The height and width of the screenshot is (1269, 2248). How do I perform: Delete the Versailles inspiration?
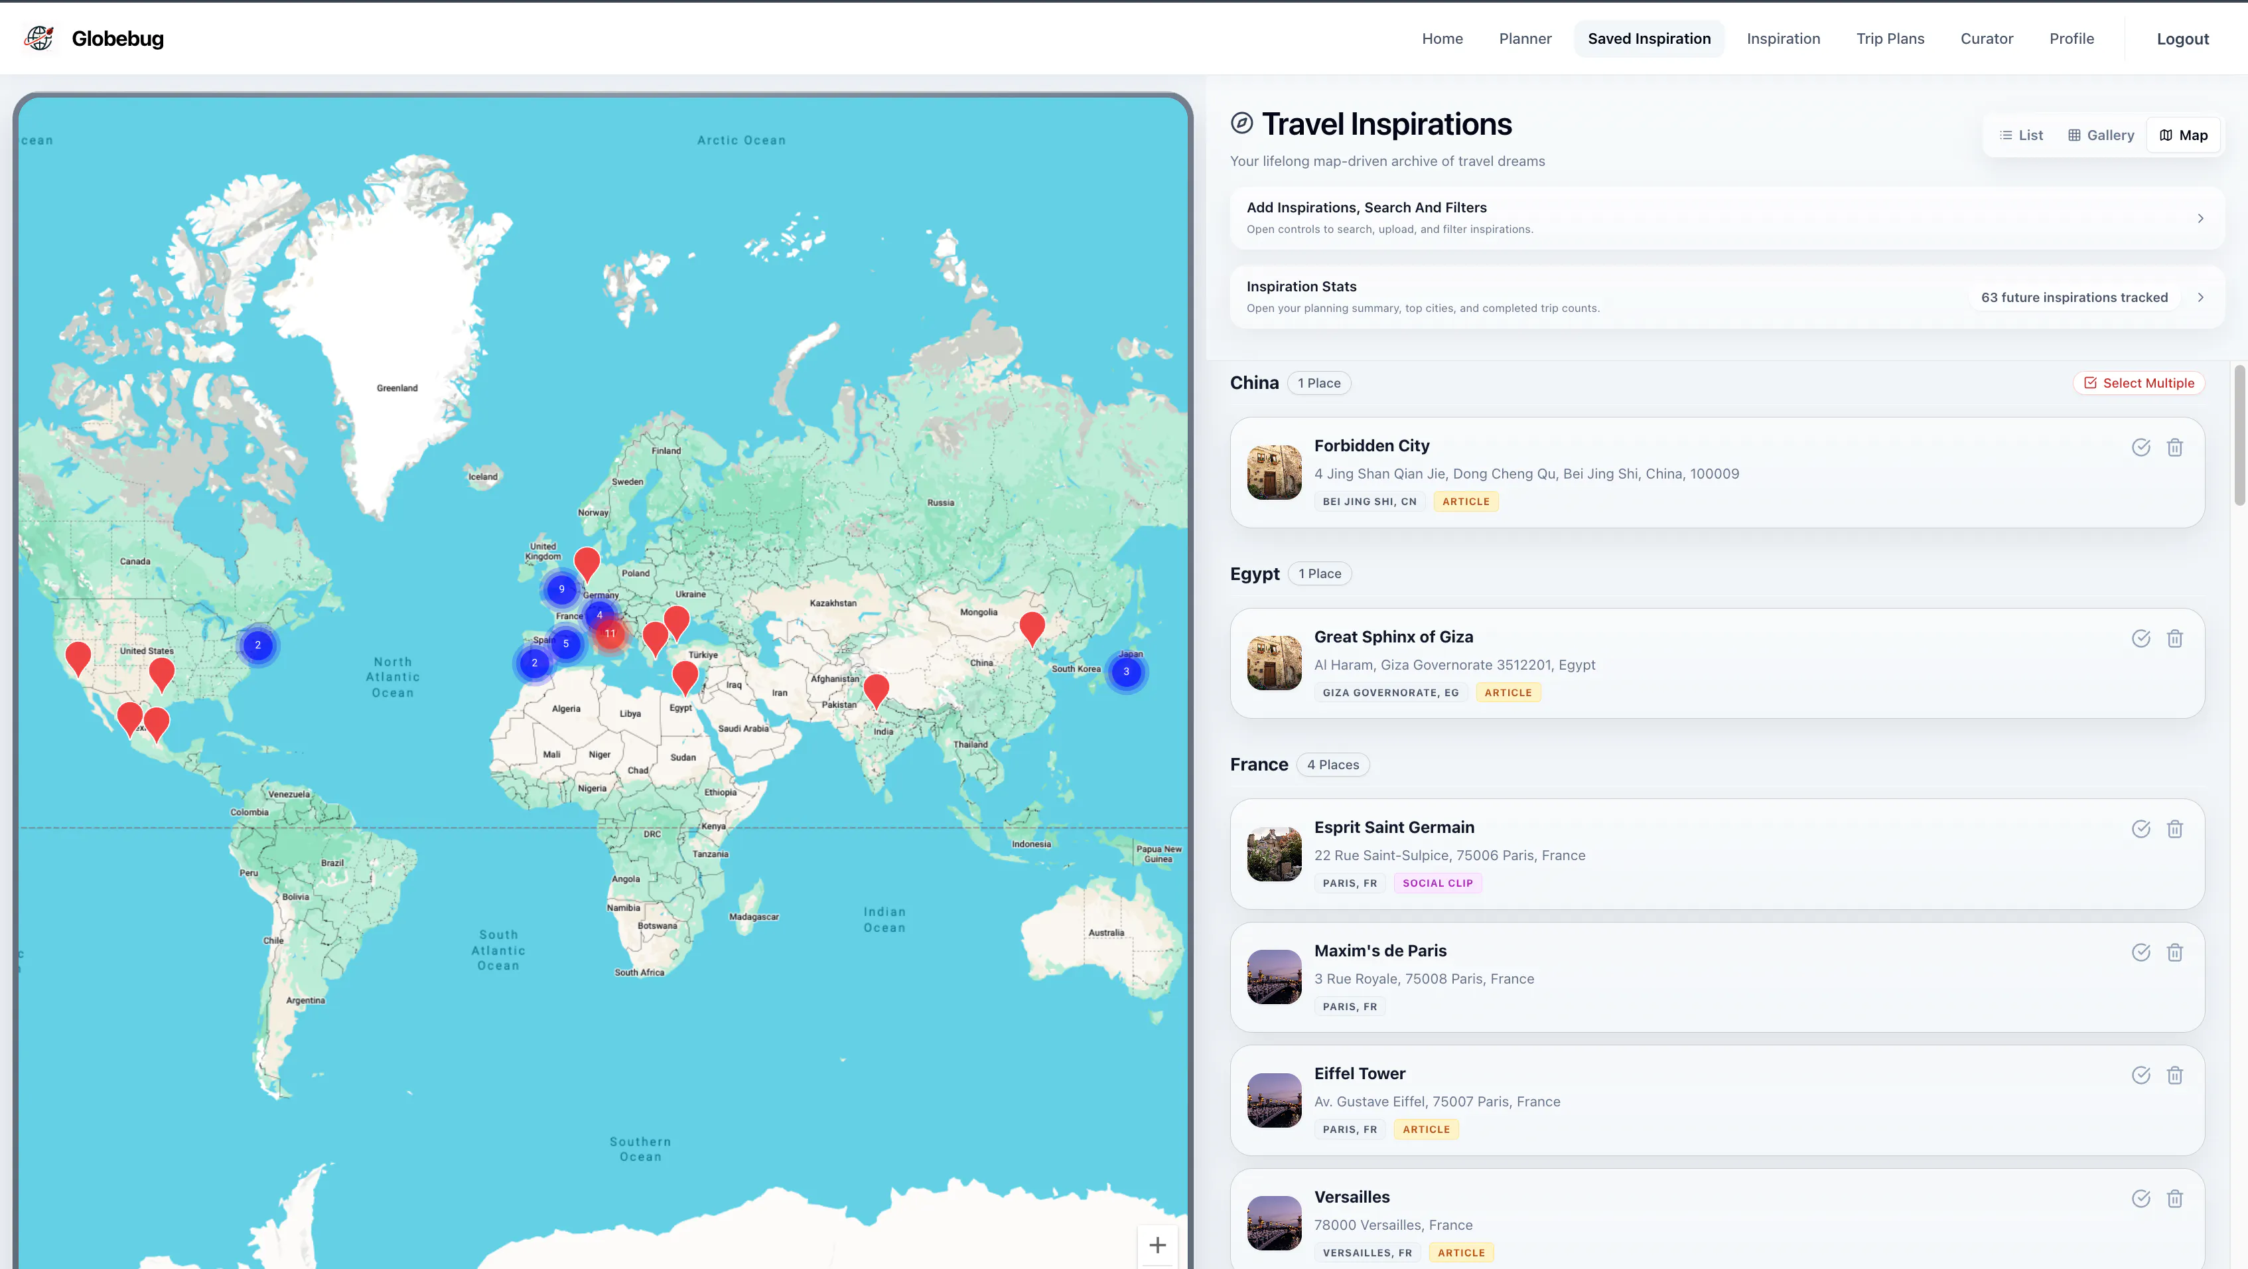(2175, 1198)
